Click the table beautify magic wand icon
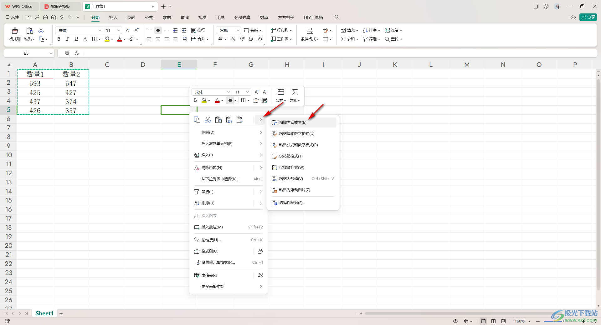Viewport: 601px width, 325px height. (x=260, y=275)
